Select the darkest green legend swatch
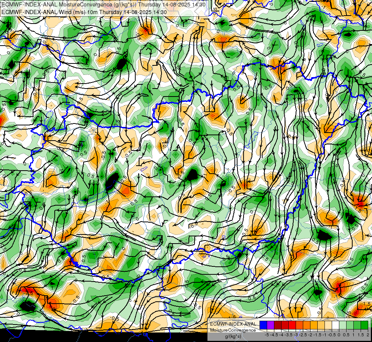Image resolution: width=372 pixels, height=342 pixels. tap(364, 325)
